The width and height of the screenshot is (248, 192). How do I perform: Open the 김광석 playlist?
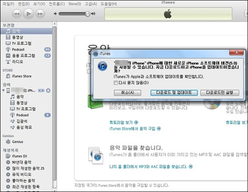pyautogui.click(x=26, y=121)
